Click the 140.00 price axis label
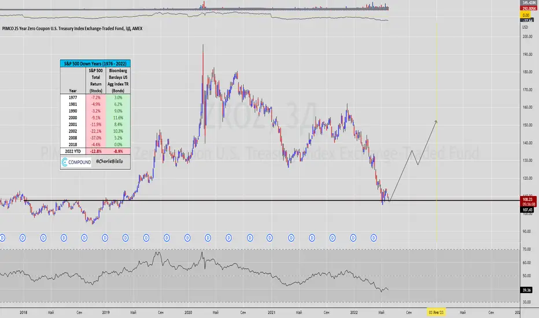Viewport: 539px width, 318px height. click(527, 143)
